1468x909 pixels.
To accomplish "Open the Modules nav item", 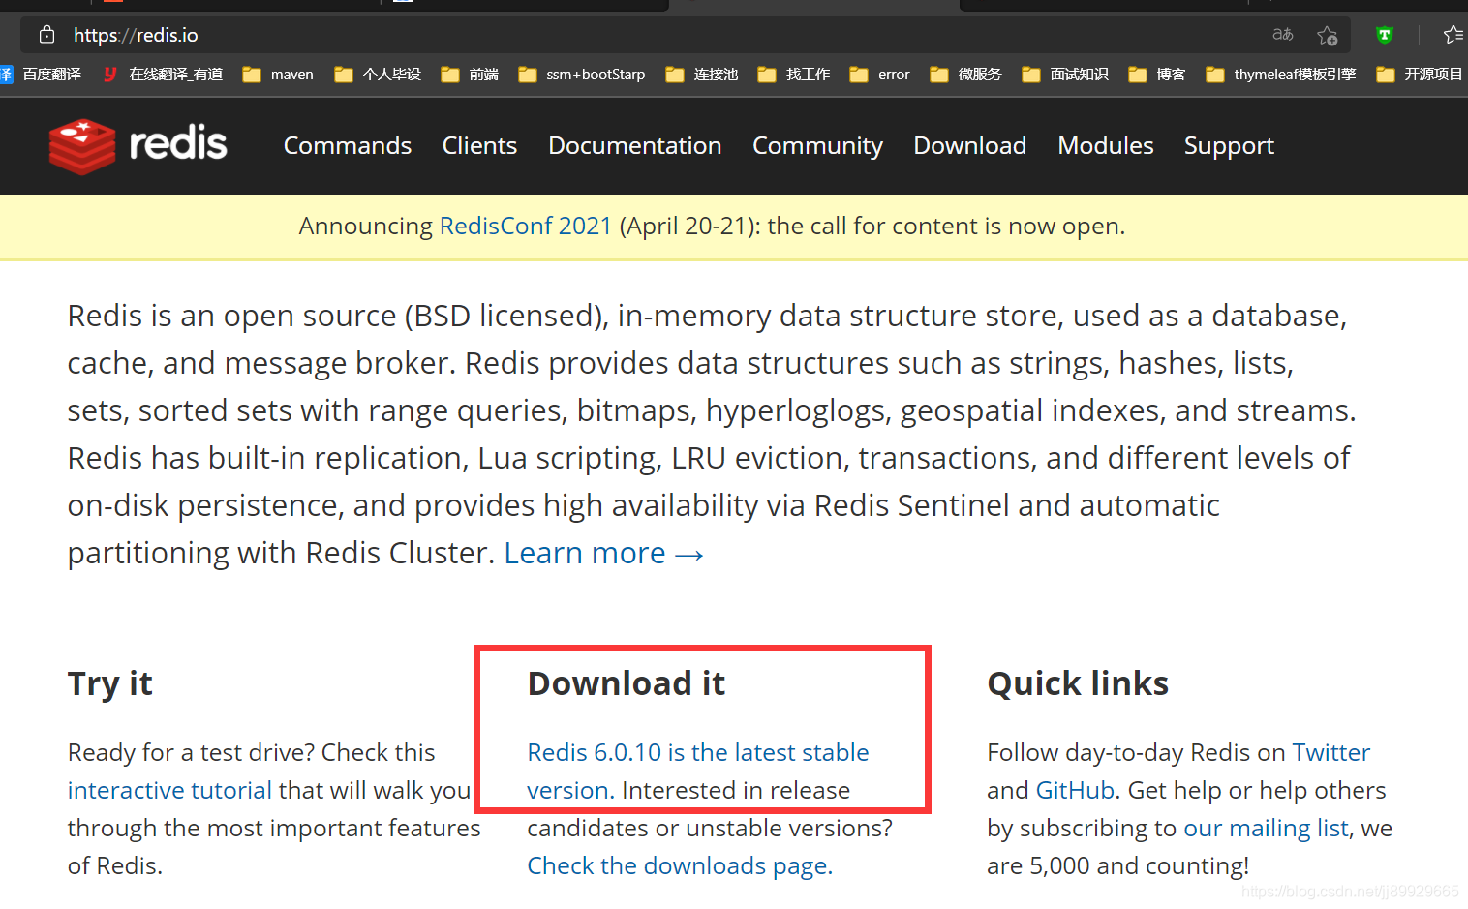I will [1106, 146].
